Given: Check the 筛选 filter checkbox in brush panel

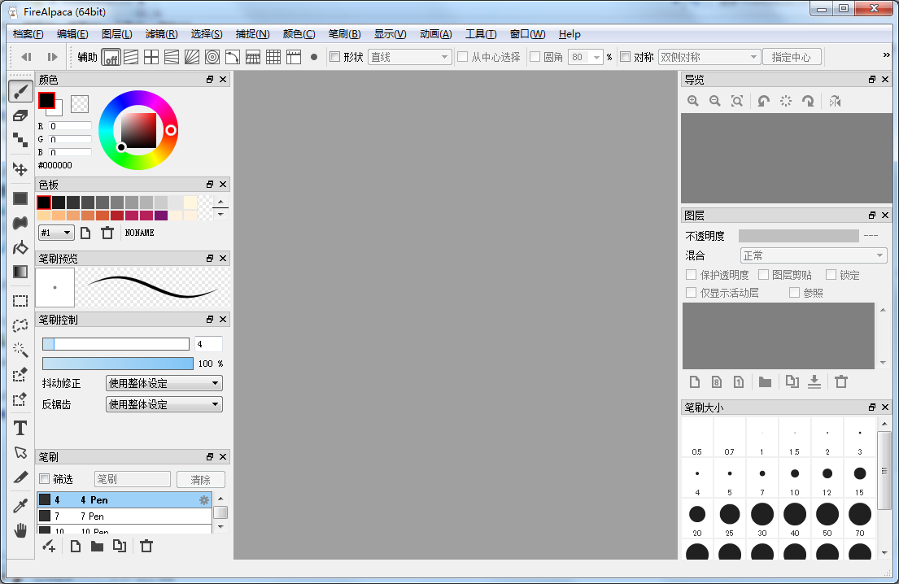Looking at the screenshot, I should 45,479.
